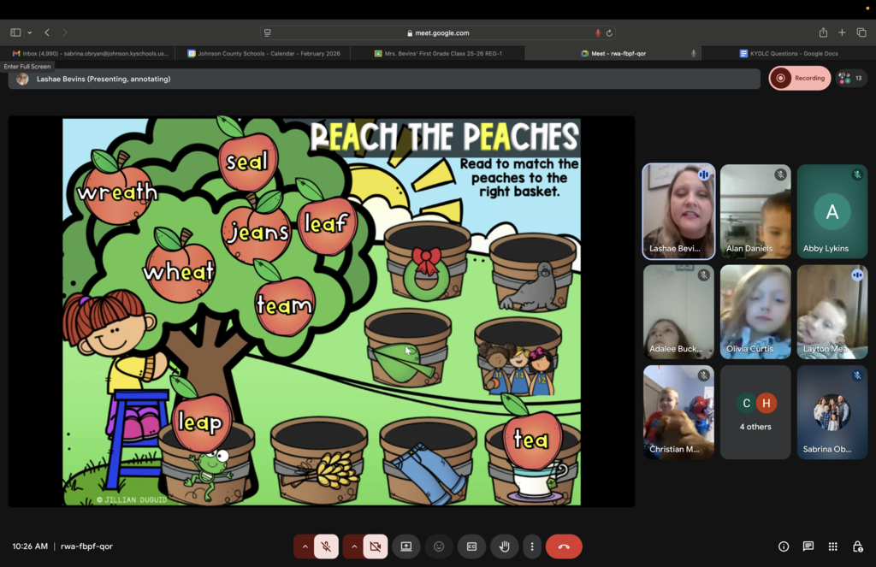Leave the call with red hang-up button
Viewport: 876px width, 567px height.
(x=564, y=546)
